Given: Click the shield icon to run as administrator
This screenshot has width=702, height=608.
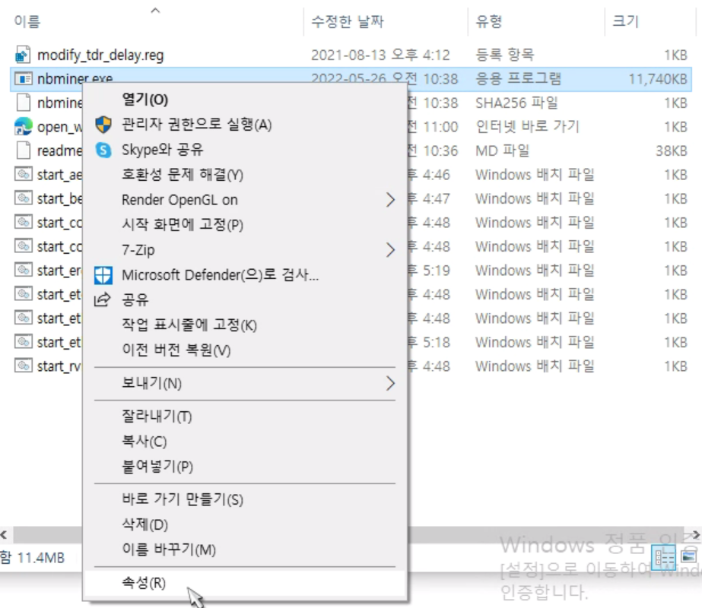Looking at the screenshot, I should tap(103, 125).
